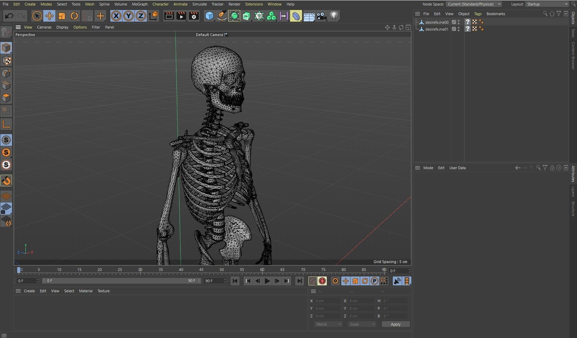Open the Deformer (Bend) icon
This screenshot has height=338, width=577.
click(x=296, y=16)
